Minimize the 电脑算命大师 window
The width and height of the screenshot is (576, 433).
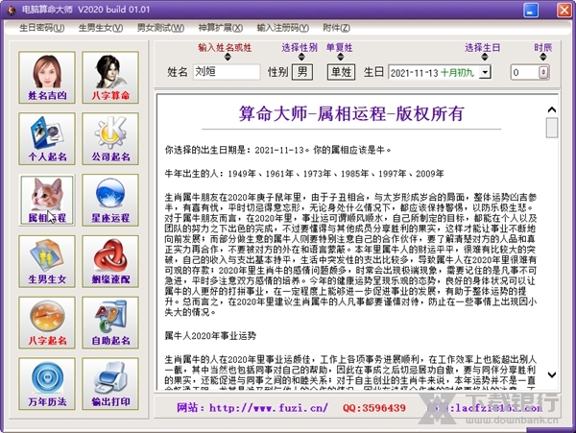click(531, 10)
